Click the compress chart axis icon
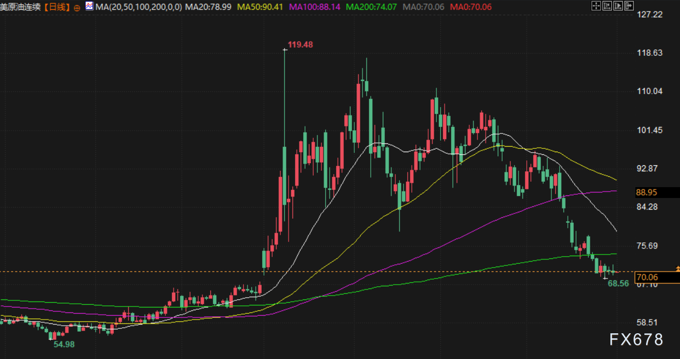Image resolution: width=680 pixels, height=359 pixels. [x=607, y=5]
